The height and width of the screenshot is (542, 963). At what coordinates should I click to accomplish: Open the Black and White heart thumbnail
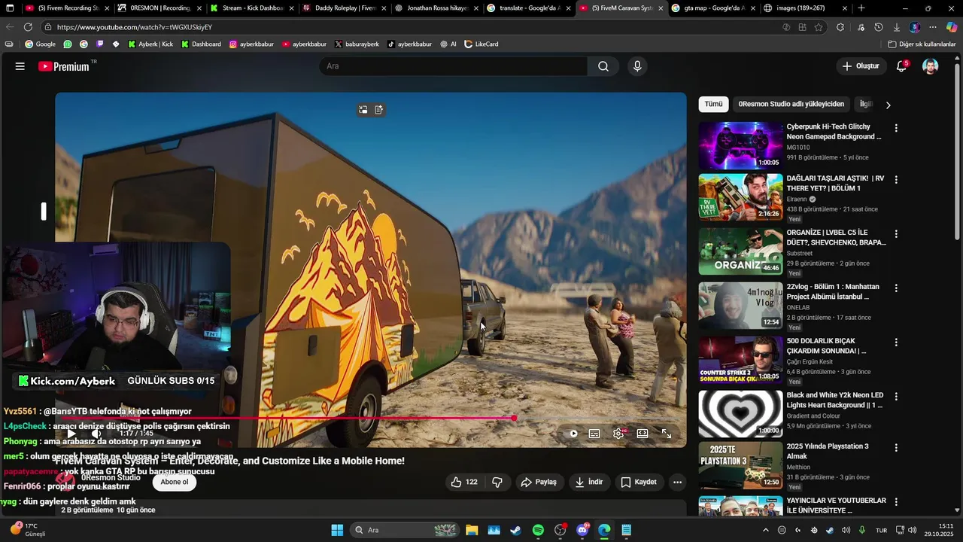740,413
